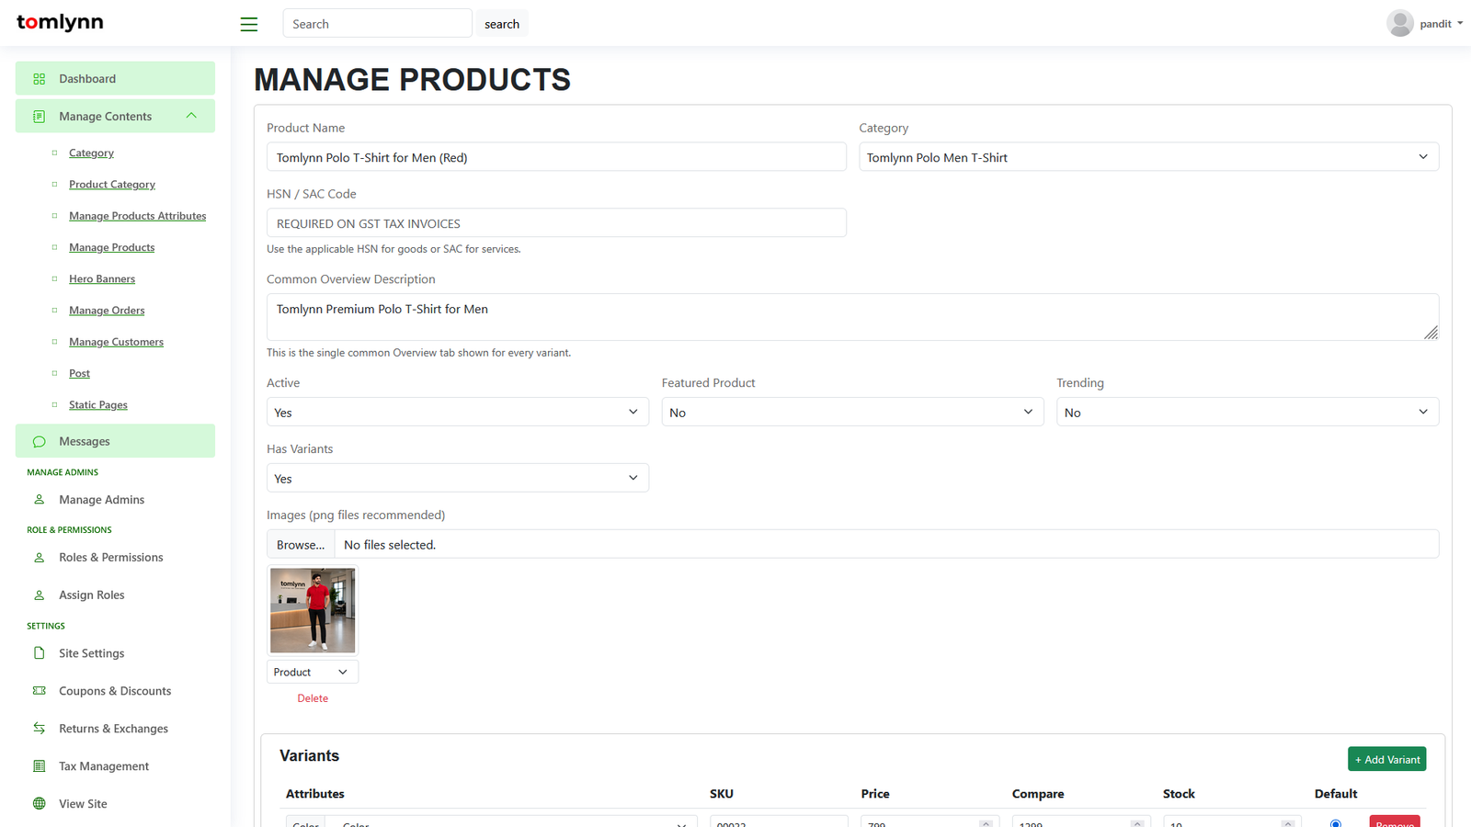Collapse the Manage Contents section chevron
This screenshot has height=827, width=1471.
click(191, 116)
